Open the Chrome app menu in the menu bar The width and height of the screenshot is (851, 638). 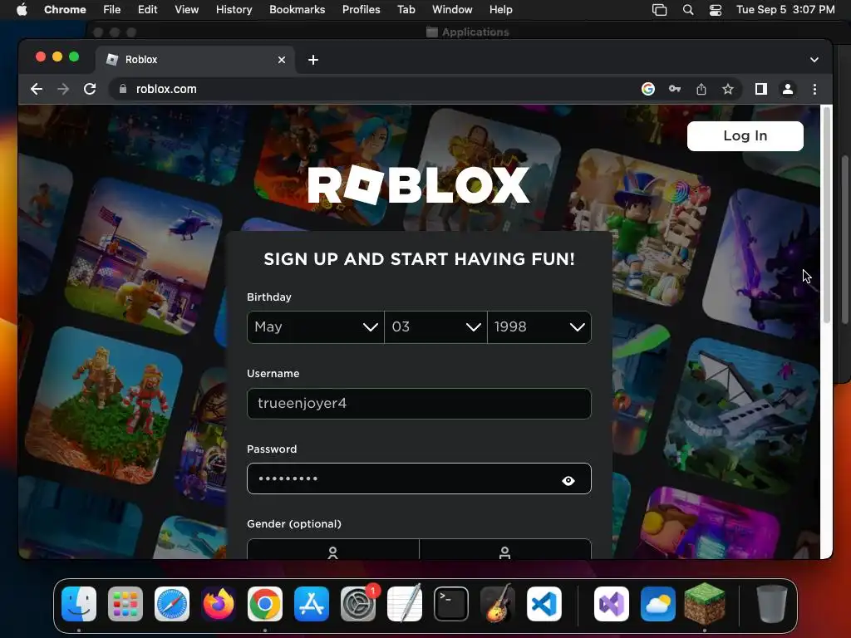65,10
